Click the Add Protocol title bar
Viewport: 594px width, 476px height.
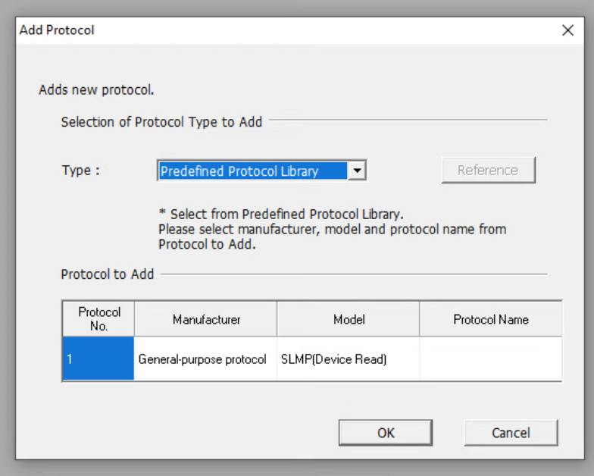[288, 30]
